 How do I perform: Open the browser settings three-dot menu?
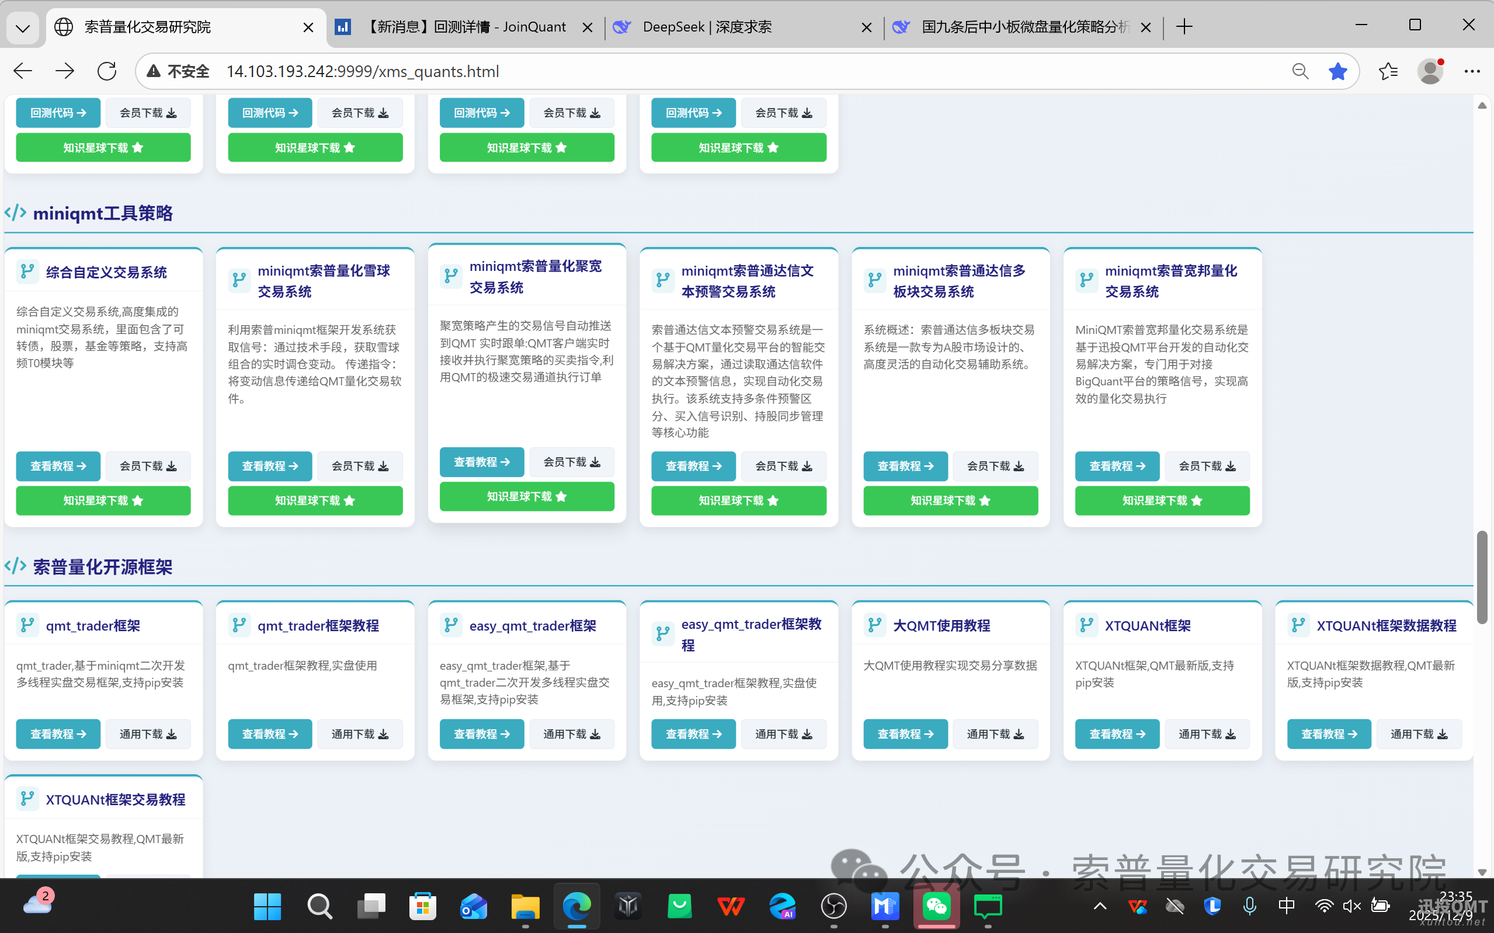(x=1472, y=71)
